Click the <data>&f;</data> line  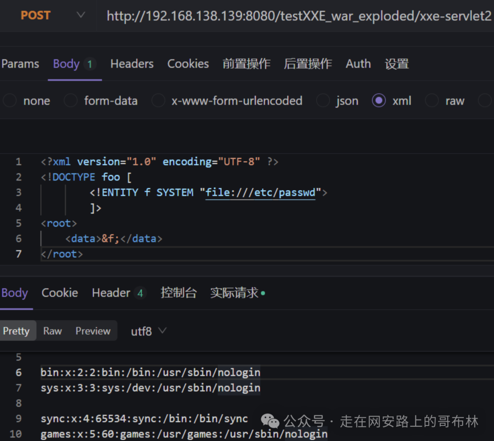pos(114,239)
